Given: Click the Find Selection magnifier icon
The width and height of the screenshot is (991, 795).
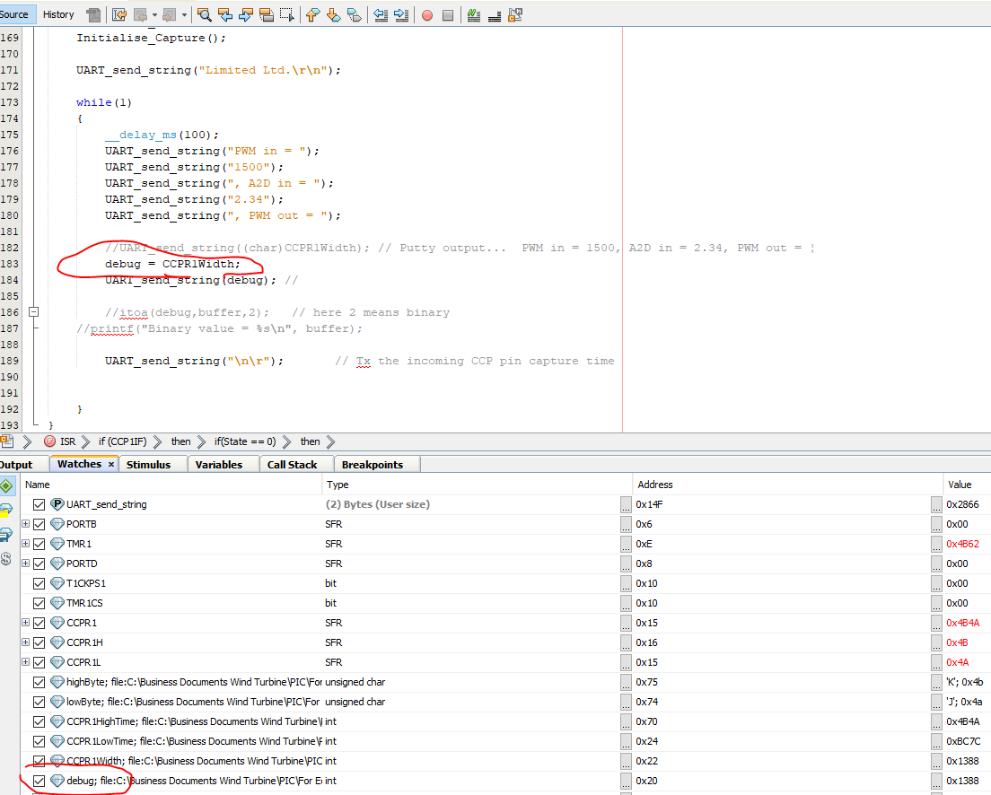Looking at the screenshot, I should pyautogui.click(x=205, y=14).
